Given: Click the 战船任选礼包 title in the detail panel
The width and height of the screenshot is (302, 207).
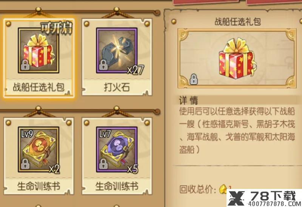Looking at the screenshot, I should 238,21.
